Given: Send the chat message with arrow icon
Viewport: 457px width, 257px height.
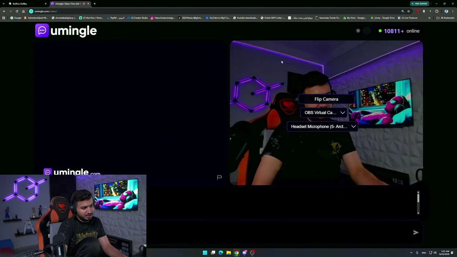Looking at the screenshot, I should click(x=416, y=232).
